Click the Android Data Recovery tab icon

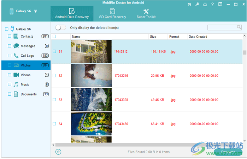[72, 11]
